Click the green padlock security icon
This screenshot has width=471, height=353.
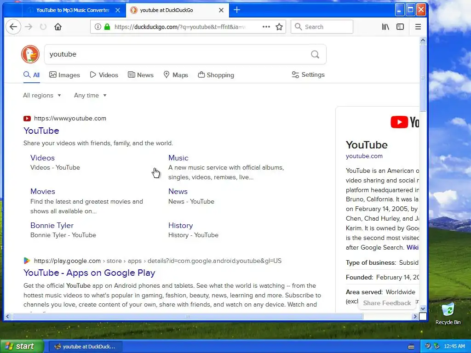pyautogui.click(x=107, y=27)
